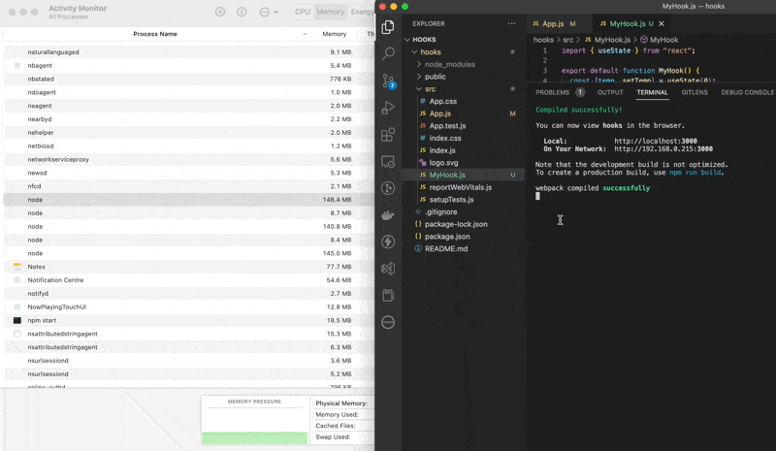
Task: Open Source Control view with badge 2
Action: tap(388, 81)
